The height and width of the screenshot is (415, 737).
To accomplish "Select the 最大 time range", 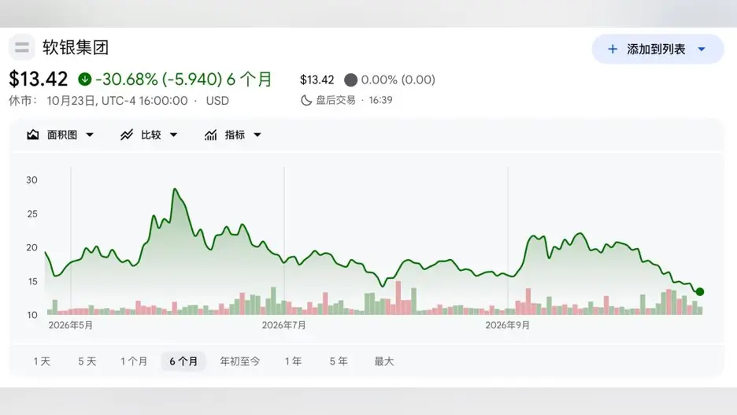I will [x=384, y=361].
